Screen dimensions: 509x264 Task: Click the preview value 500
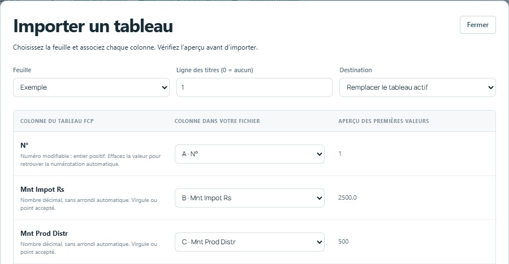[x=343, y=241]
